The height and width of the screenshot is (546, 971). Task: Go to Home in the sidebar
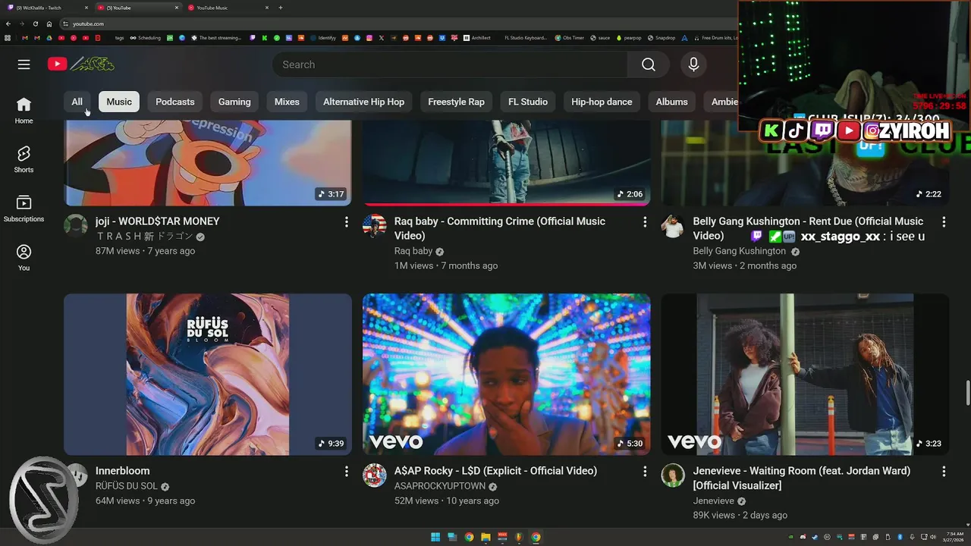pos(24,111)
